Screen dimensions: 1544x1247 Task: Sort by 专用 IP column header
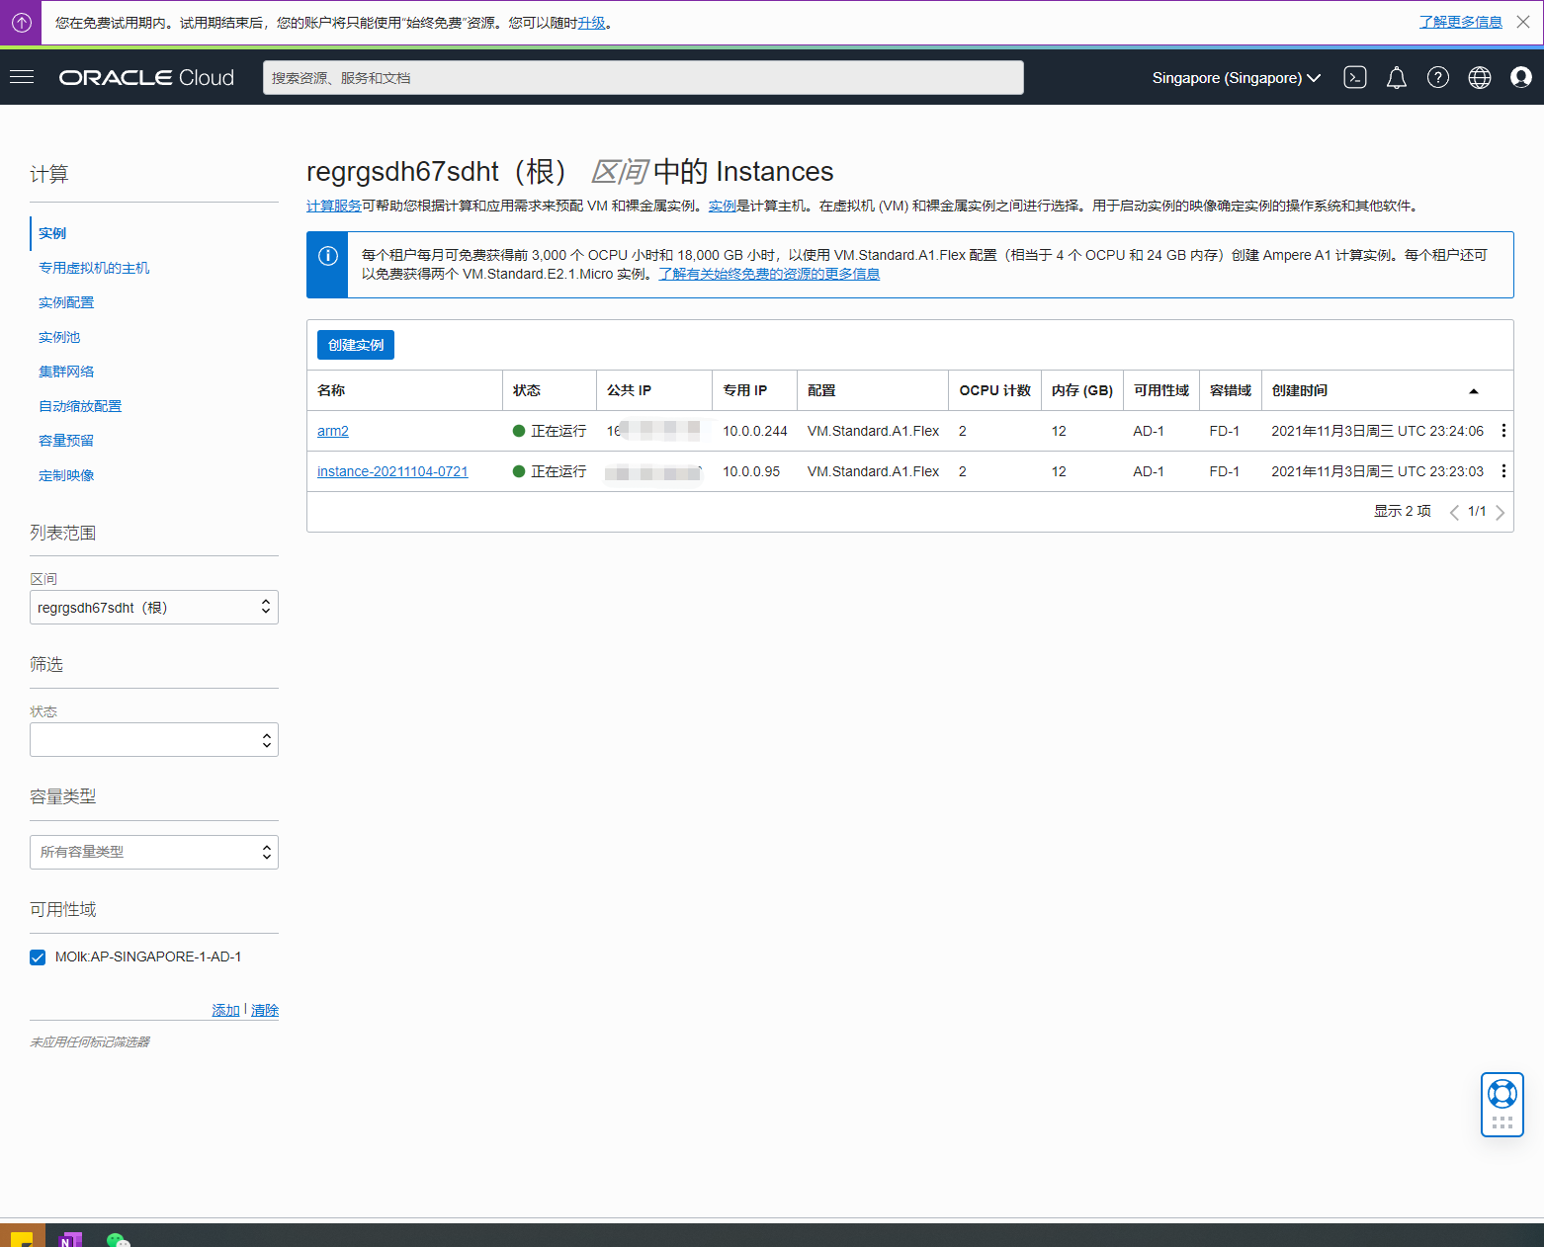tap(744, 390)
